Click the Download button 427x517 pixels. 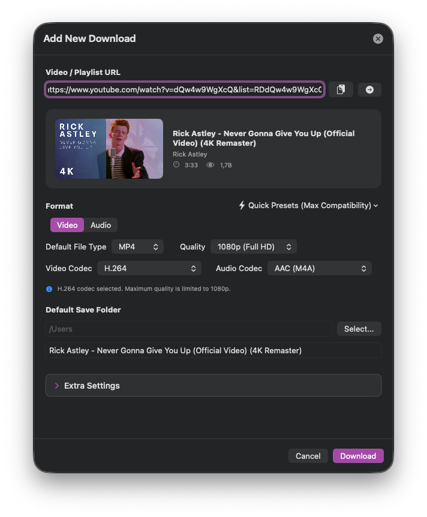[x=358, y=456]
